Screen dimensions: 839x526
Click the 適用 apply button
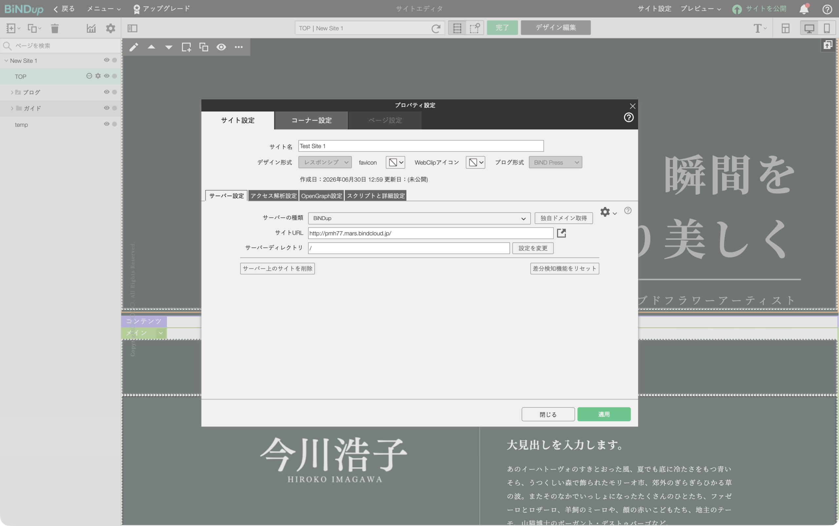604,414
